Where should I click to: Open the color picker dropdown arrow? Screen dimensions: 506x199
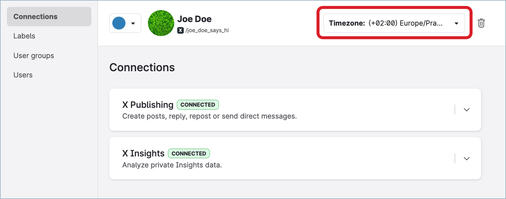click(x=133, y=23)
